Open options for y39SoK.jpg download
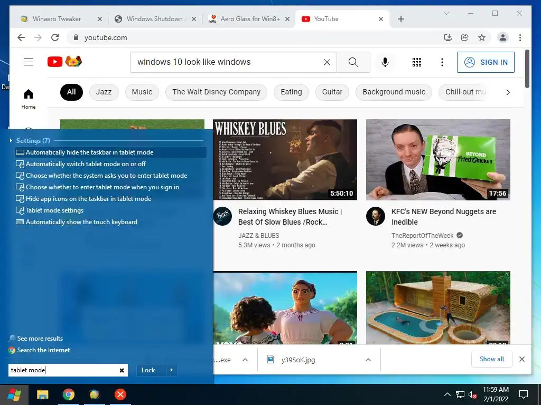 coord(368,360)
